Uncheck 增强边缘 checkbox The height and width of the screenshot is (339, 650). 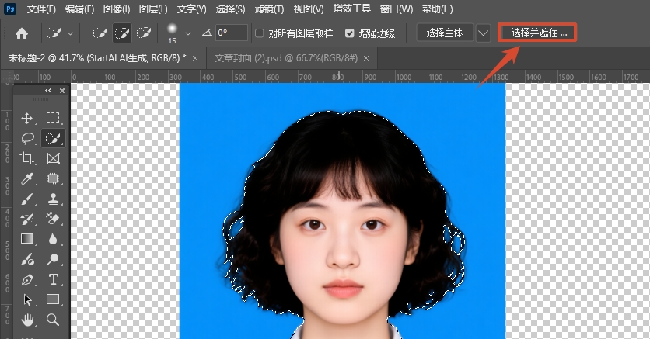tap(349, 33)
